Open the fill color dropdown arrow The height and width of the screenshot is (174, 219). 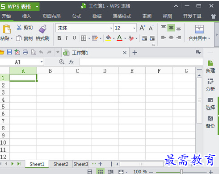[114, 38]
